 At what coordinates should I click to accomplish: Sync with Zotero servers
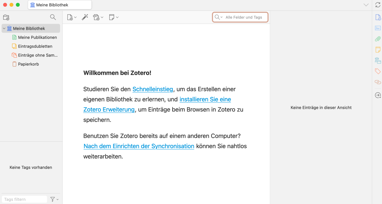pos(378,5)
